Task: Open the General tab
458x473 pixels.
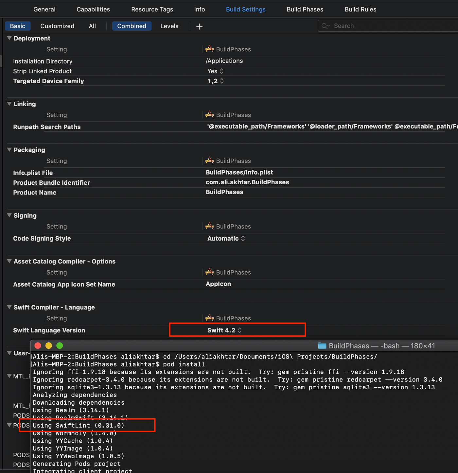Action: click(44, 9)
